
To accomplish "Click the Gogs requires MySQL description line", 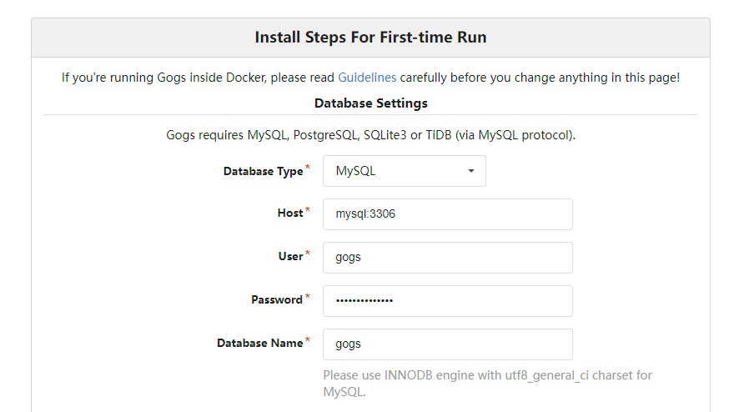I will point(370,135).
